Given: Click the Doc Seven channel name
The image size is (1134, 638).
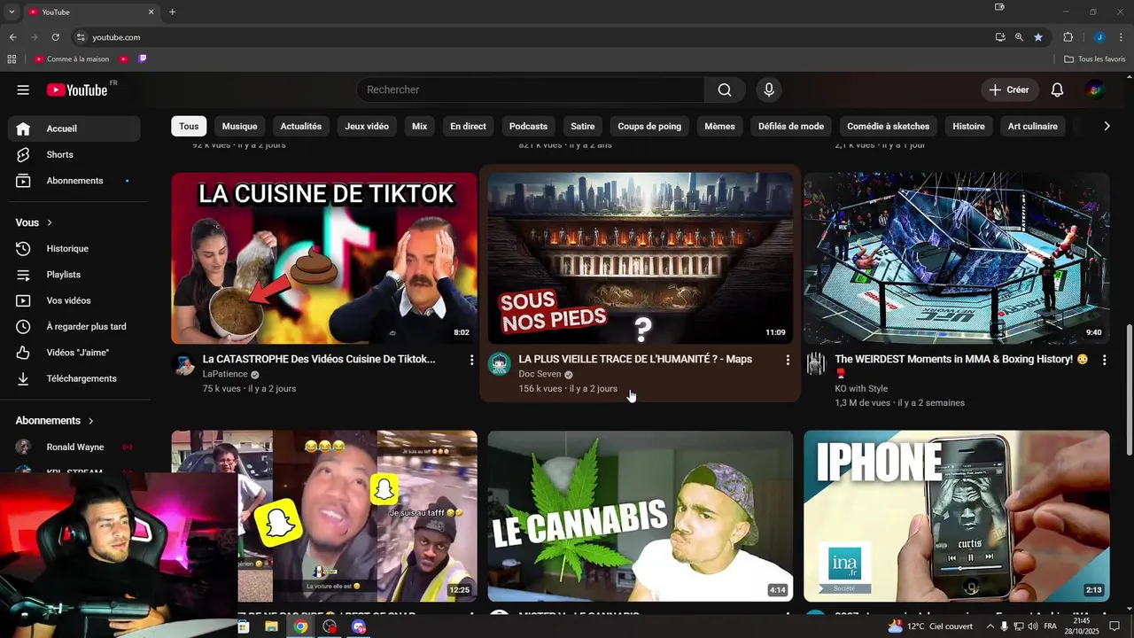Looking at the screenshot, I should coord(540,374).
